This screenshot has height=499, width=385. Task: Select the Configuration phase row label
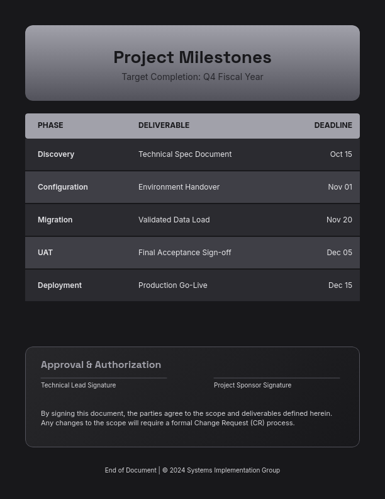pos(63,187)
